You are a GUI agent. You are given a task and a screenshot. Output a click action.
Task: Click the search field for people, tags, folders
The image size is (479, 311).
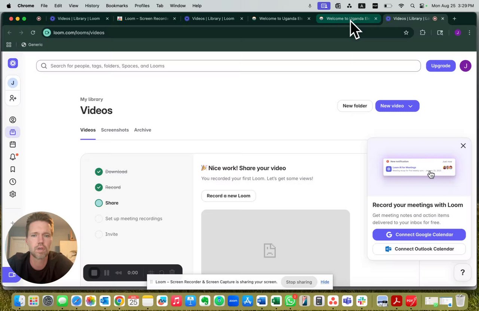[228, 66]
